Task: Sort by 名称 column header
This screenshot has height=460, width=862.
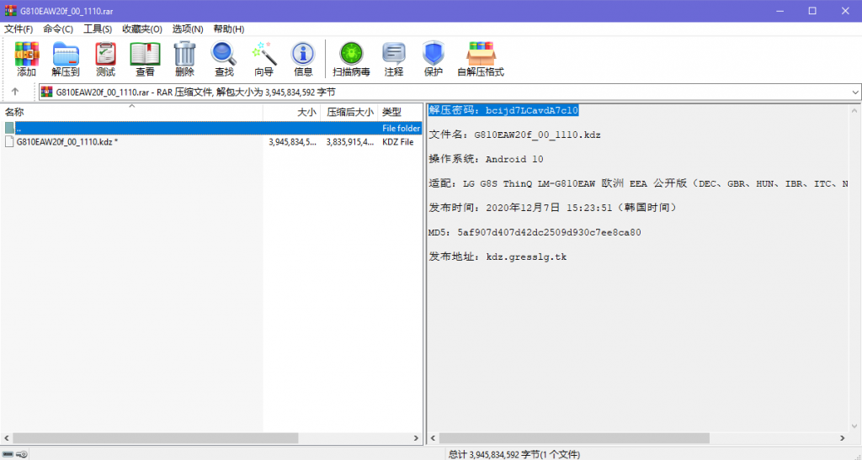Action: point(132,112)
